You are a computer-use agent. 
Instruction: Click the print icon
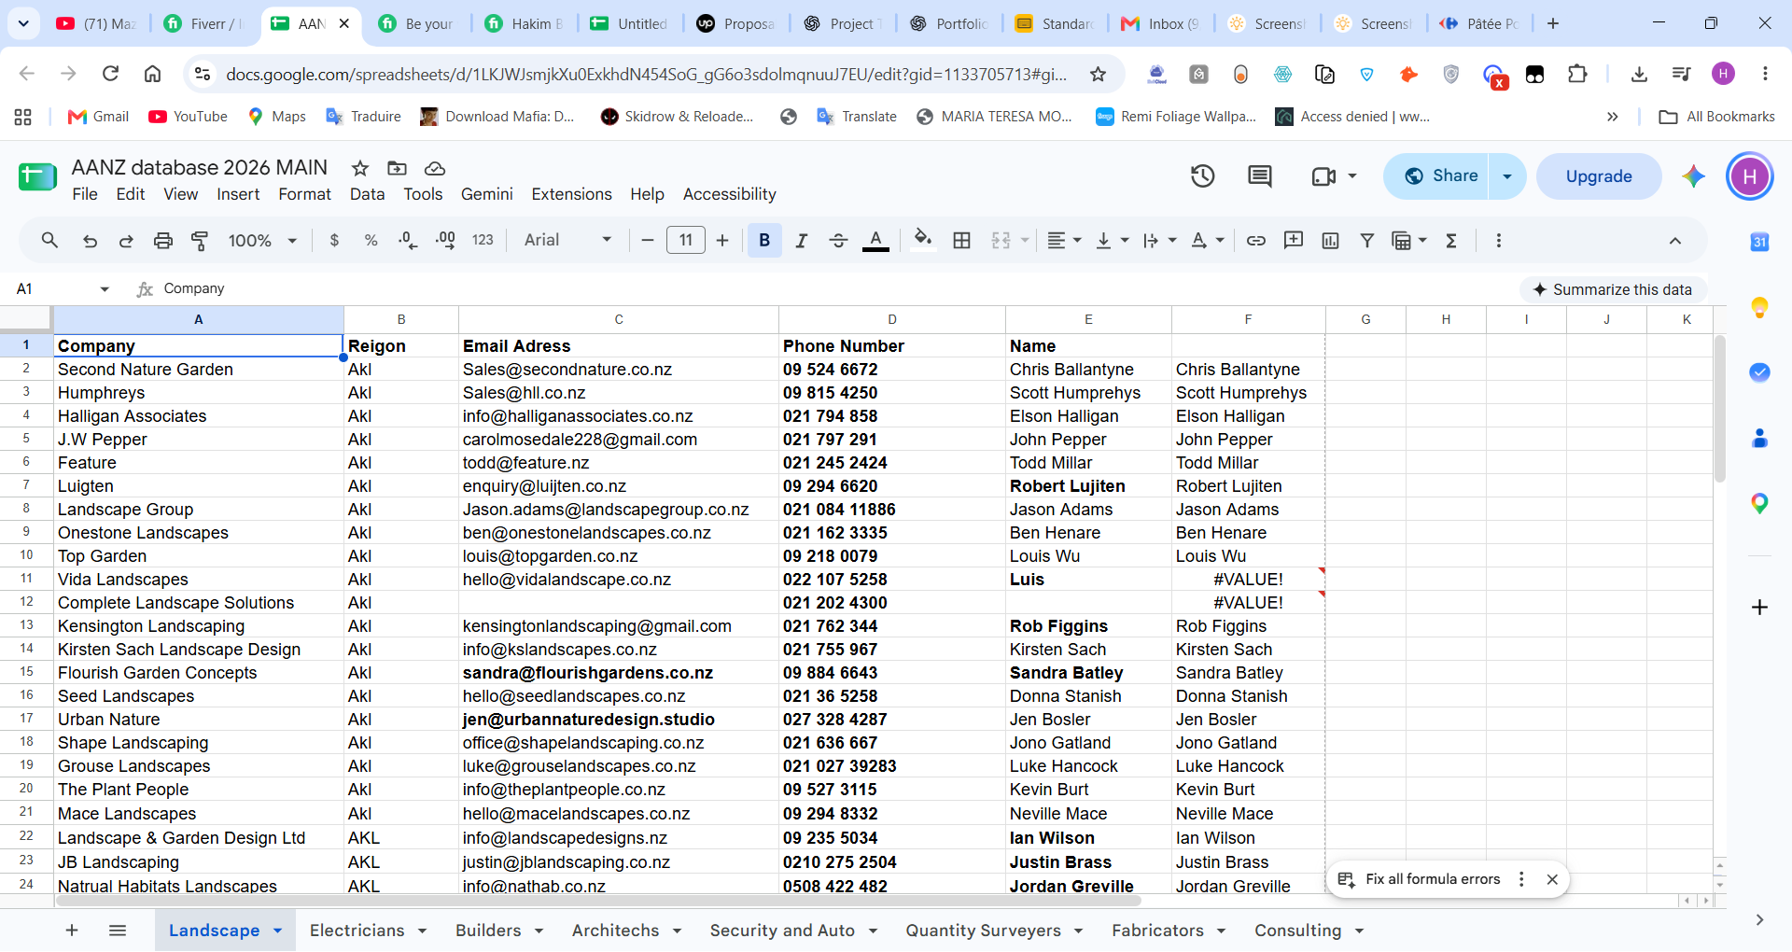163,241
